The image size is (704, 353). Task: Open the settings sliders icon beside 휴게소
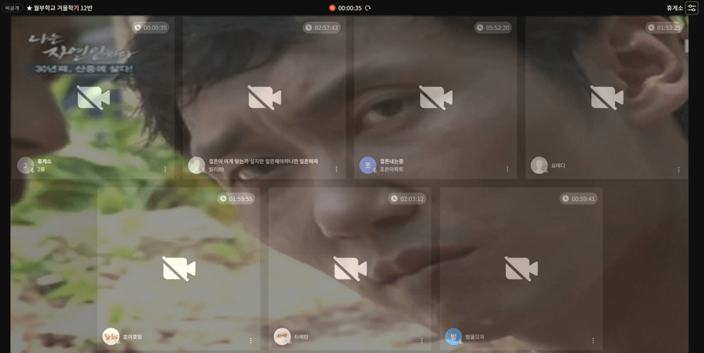[x=692, y=8]
